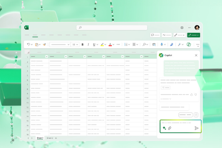
Task: Click the thumbs up icon on response
Action: point(191,95)
